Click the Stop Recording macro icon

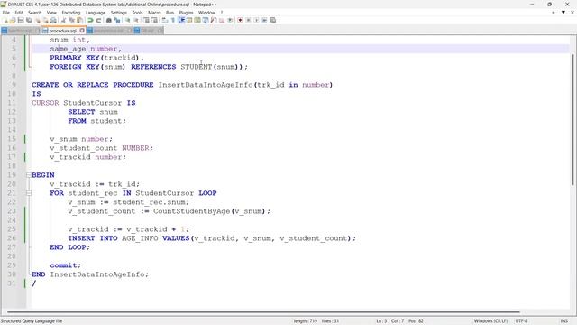248,20
